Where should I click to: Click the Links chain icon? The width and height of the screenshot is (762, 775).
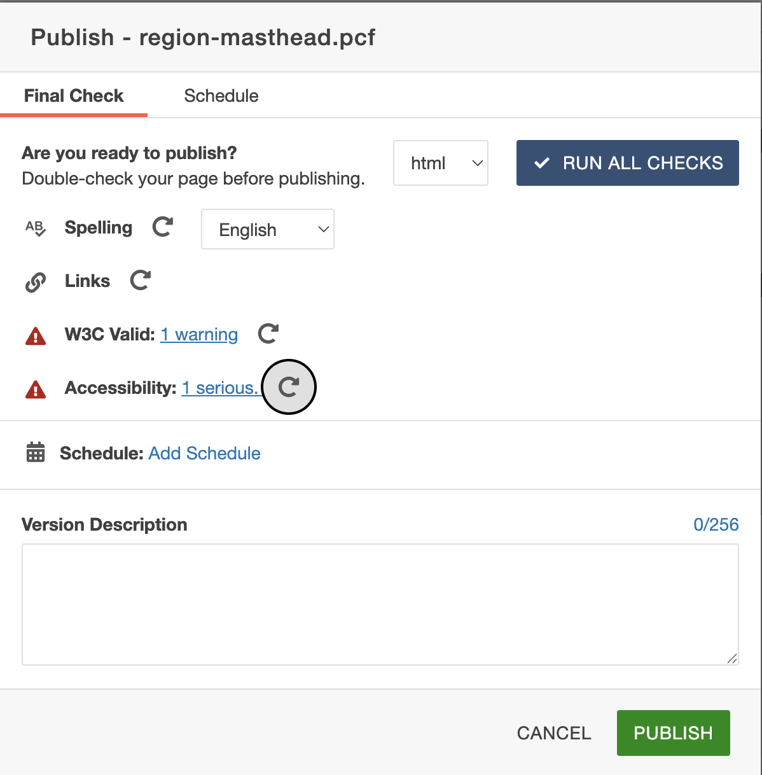point(36,282)
